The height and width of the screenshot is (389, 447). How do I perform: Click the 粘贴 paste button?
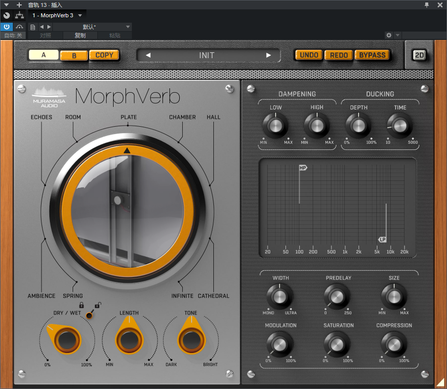115,35
